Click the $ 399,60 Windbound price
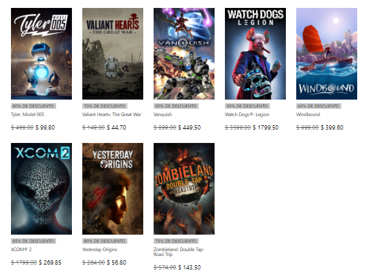Viewport: 370px width, 278px height. [332, 128]
